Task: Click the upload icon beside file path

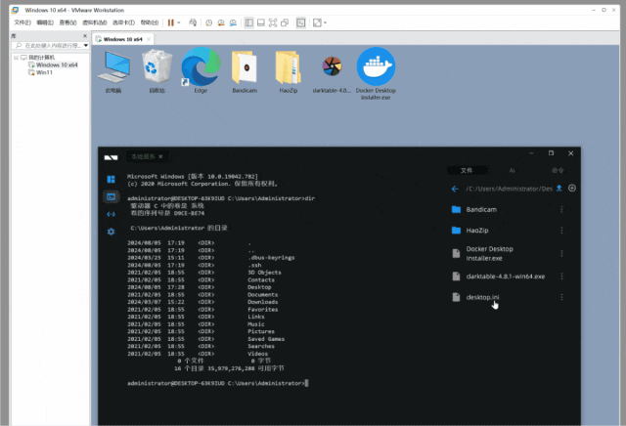Action: (559, 189)
